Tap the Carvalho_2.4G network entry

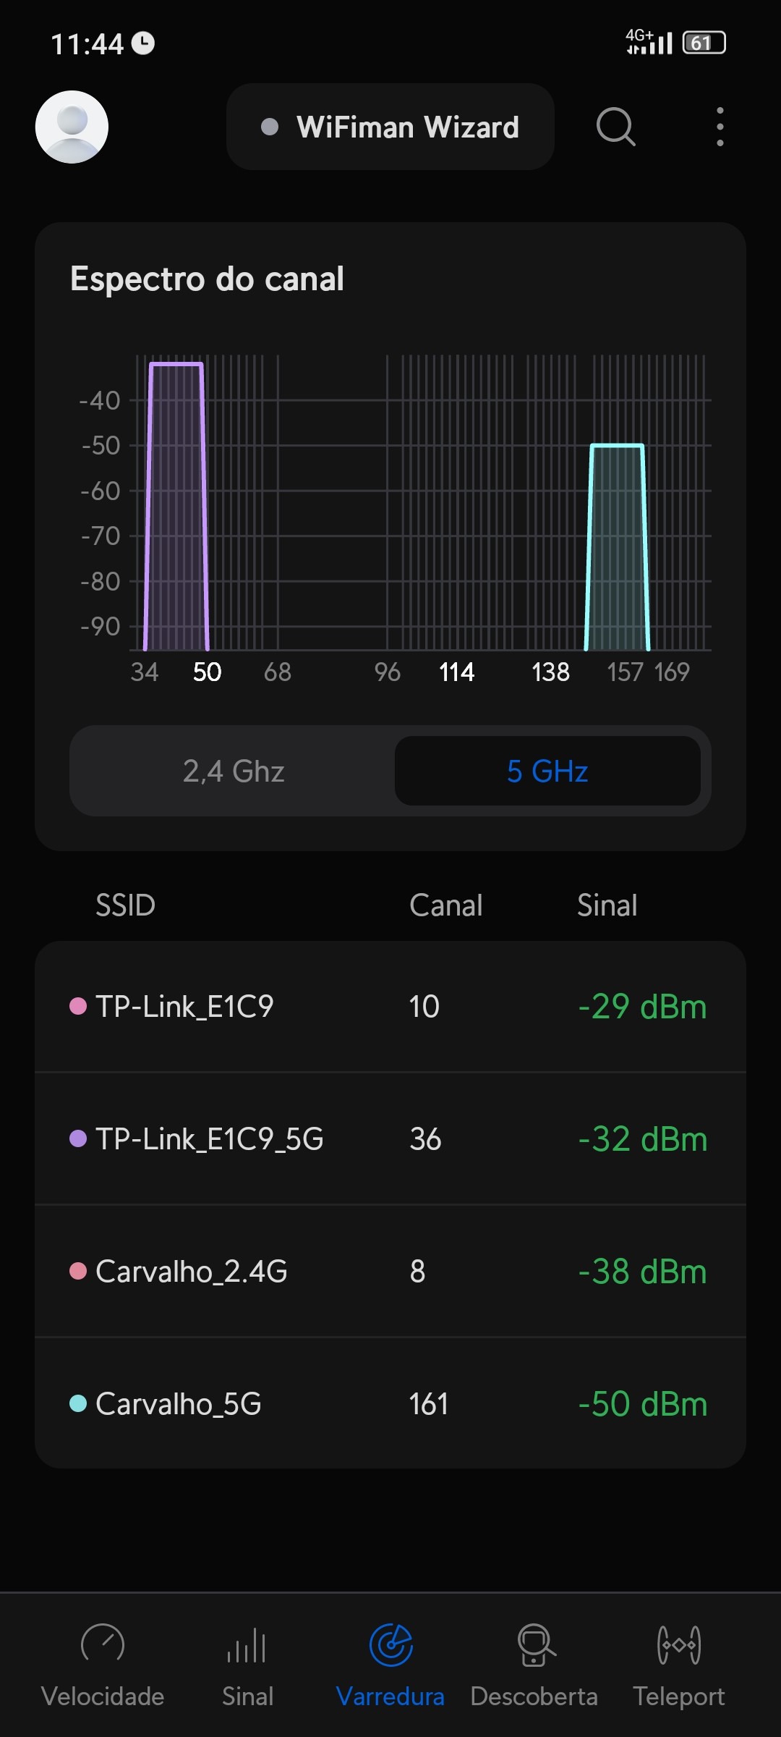390,1271
